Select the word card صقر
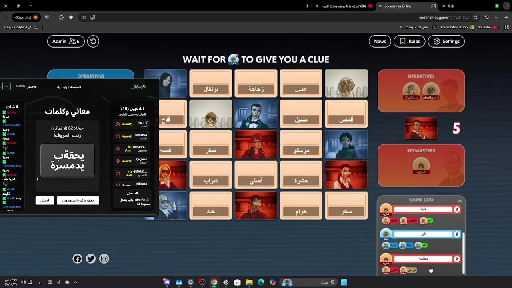This screenshot has width=512, height=288. pos(210,144)
